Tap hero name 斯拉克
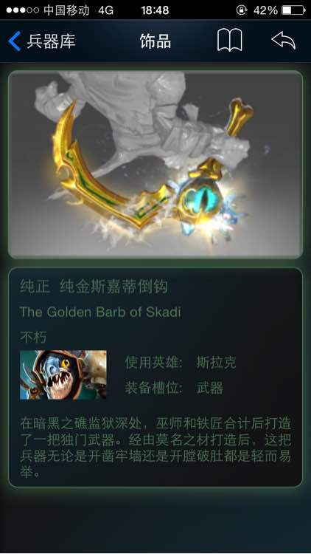 [216, 363]
